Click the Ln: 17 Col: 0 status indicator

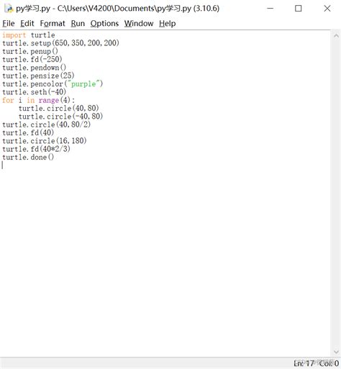point(316,363)
